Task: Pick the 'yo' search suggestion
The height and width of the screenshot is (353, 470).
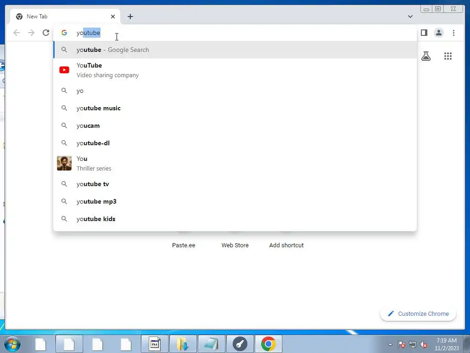Action: click(x=235, y=91)
